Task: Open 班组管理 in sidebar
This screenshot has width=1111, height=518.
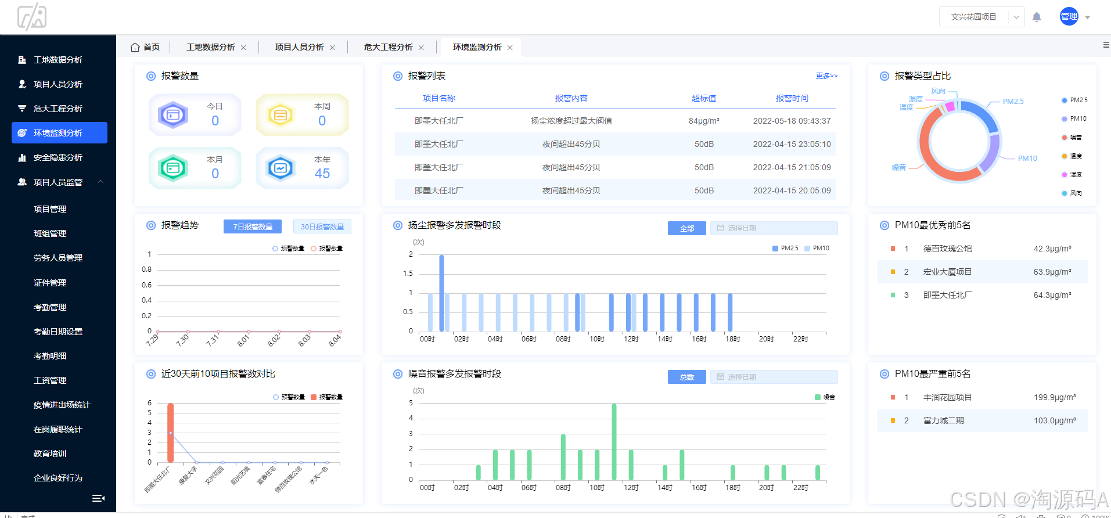Action: click(50, 233)
